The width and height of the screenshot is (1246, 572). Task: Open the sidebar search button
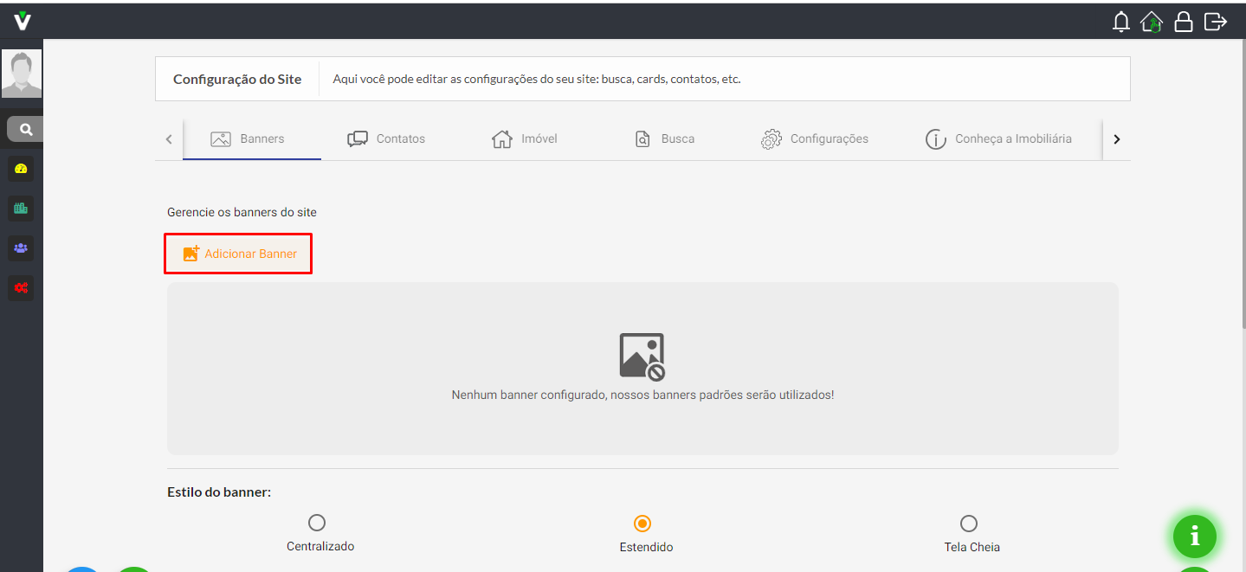(x=26, y=129)
